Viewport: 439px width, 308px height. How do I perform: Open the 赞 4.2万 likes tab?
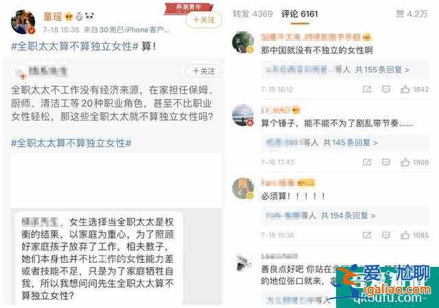pyautogui.click(x=412, y=14)
